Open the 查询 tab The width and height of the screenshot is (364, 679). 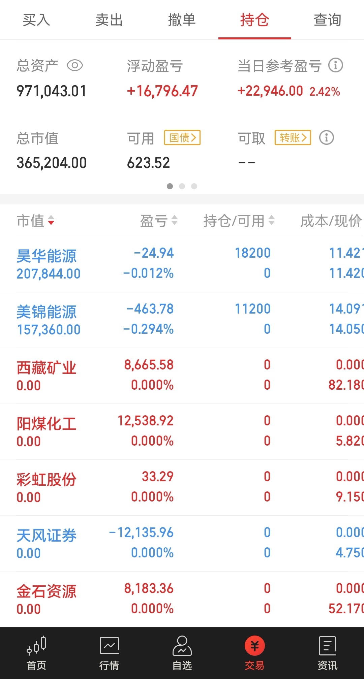point(328,20)
